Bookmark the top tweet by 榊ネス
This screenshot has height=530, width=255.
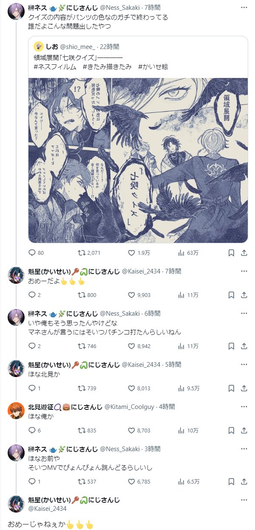point(231,253)
